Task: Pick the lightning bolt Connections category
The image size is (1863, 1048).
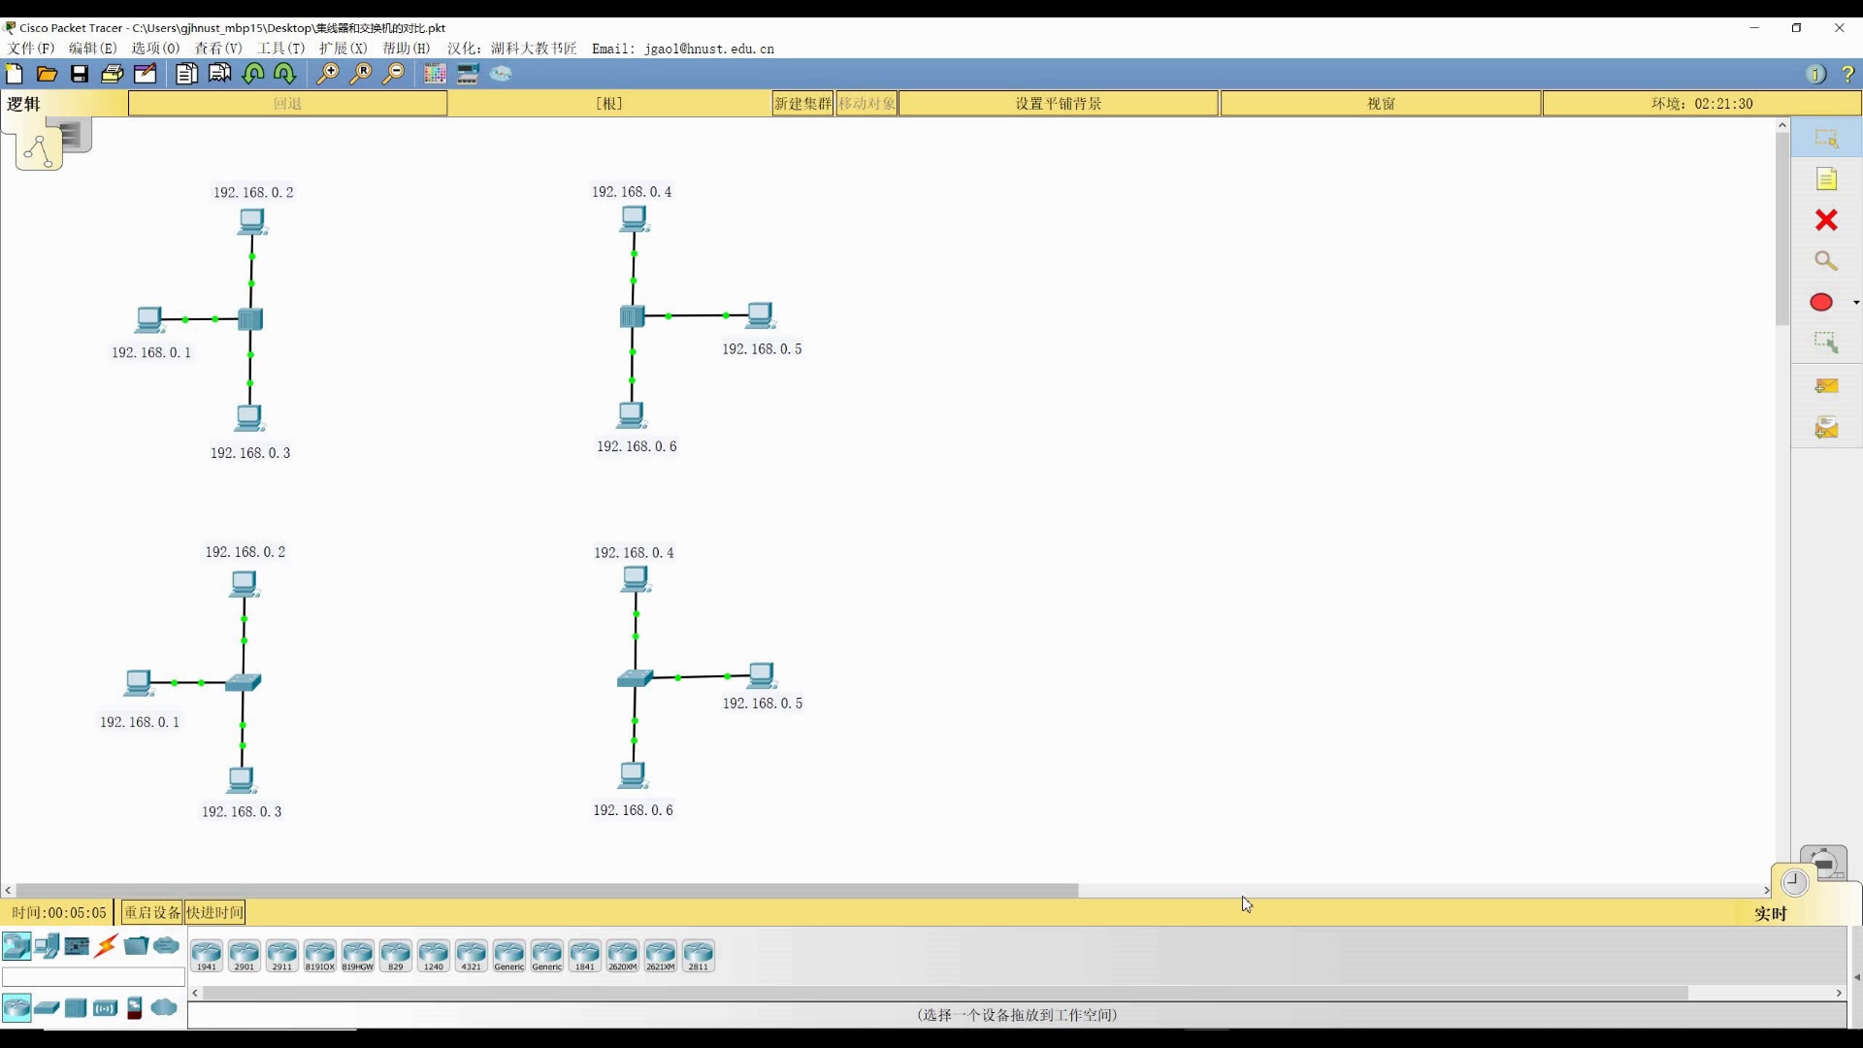Action: click(107, 946)
